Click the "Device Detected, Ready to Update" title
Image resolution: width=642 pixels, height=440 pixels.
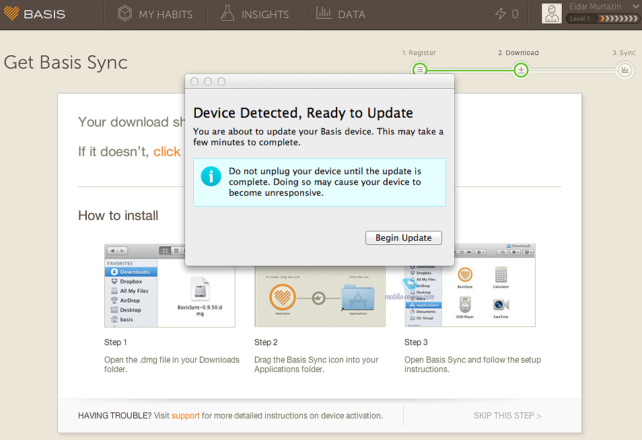pos(303,113)
